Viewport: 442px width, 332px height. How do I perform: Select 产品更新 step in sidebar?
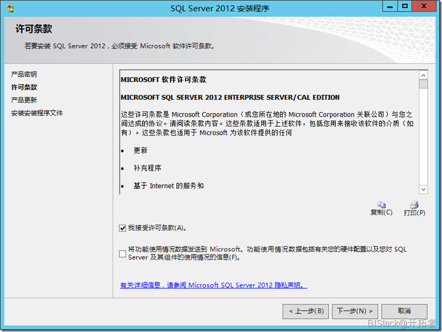[x=24, y=100]
